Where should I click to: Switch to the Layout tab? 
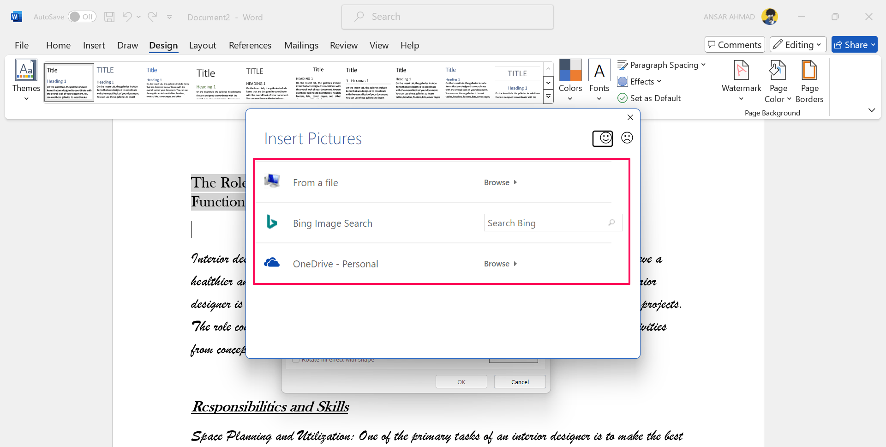click(203, 45)
